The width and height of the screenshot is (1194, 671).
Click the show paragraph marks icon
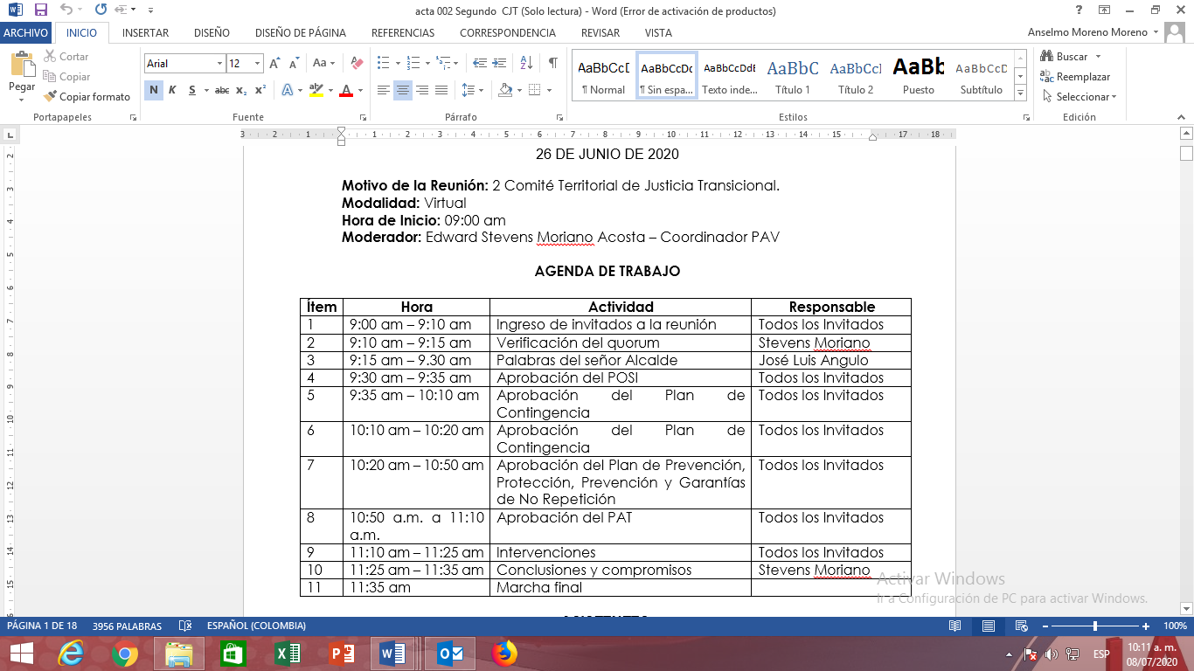[x=552, y=63]
